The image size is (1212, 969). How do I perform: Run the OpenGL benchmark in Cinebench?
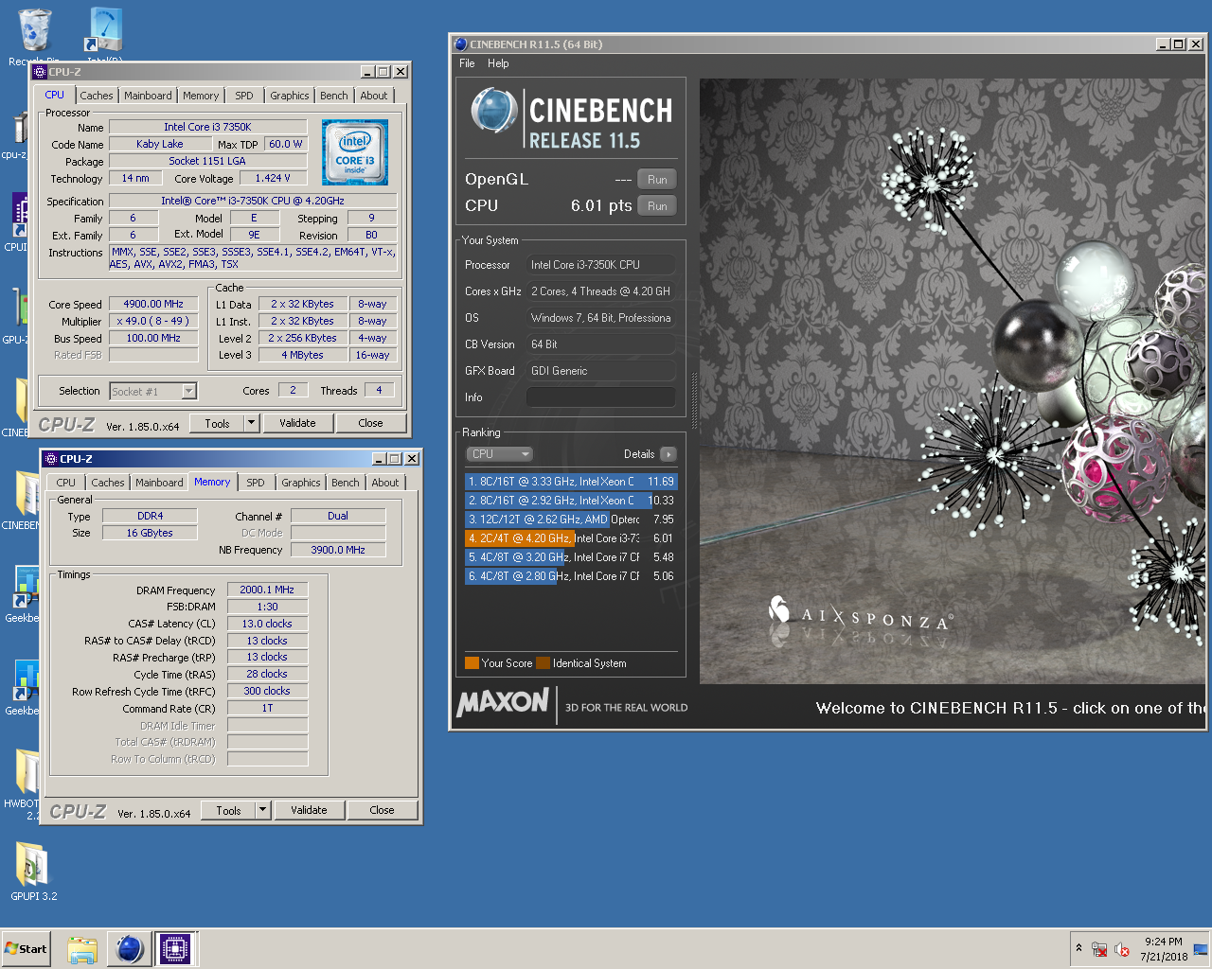point(657,180)
